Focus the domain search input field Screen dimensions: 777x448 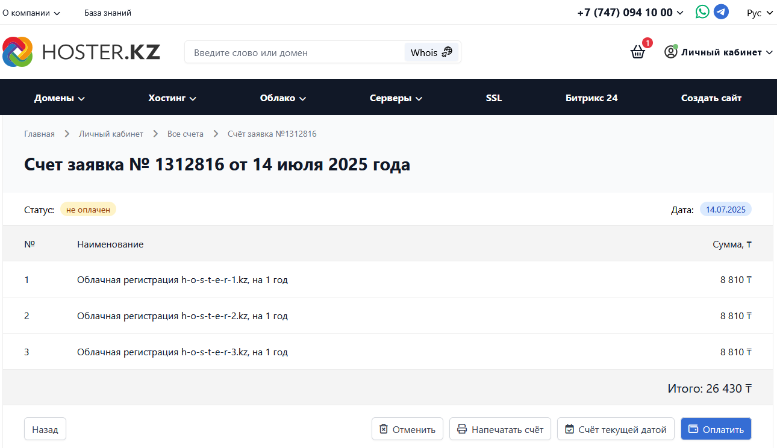pyautogui.click(x=295, y=52)
